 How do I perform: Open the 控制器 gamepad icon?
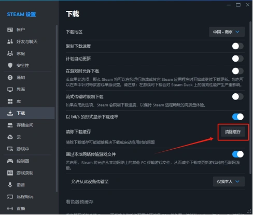[10, 161]
